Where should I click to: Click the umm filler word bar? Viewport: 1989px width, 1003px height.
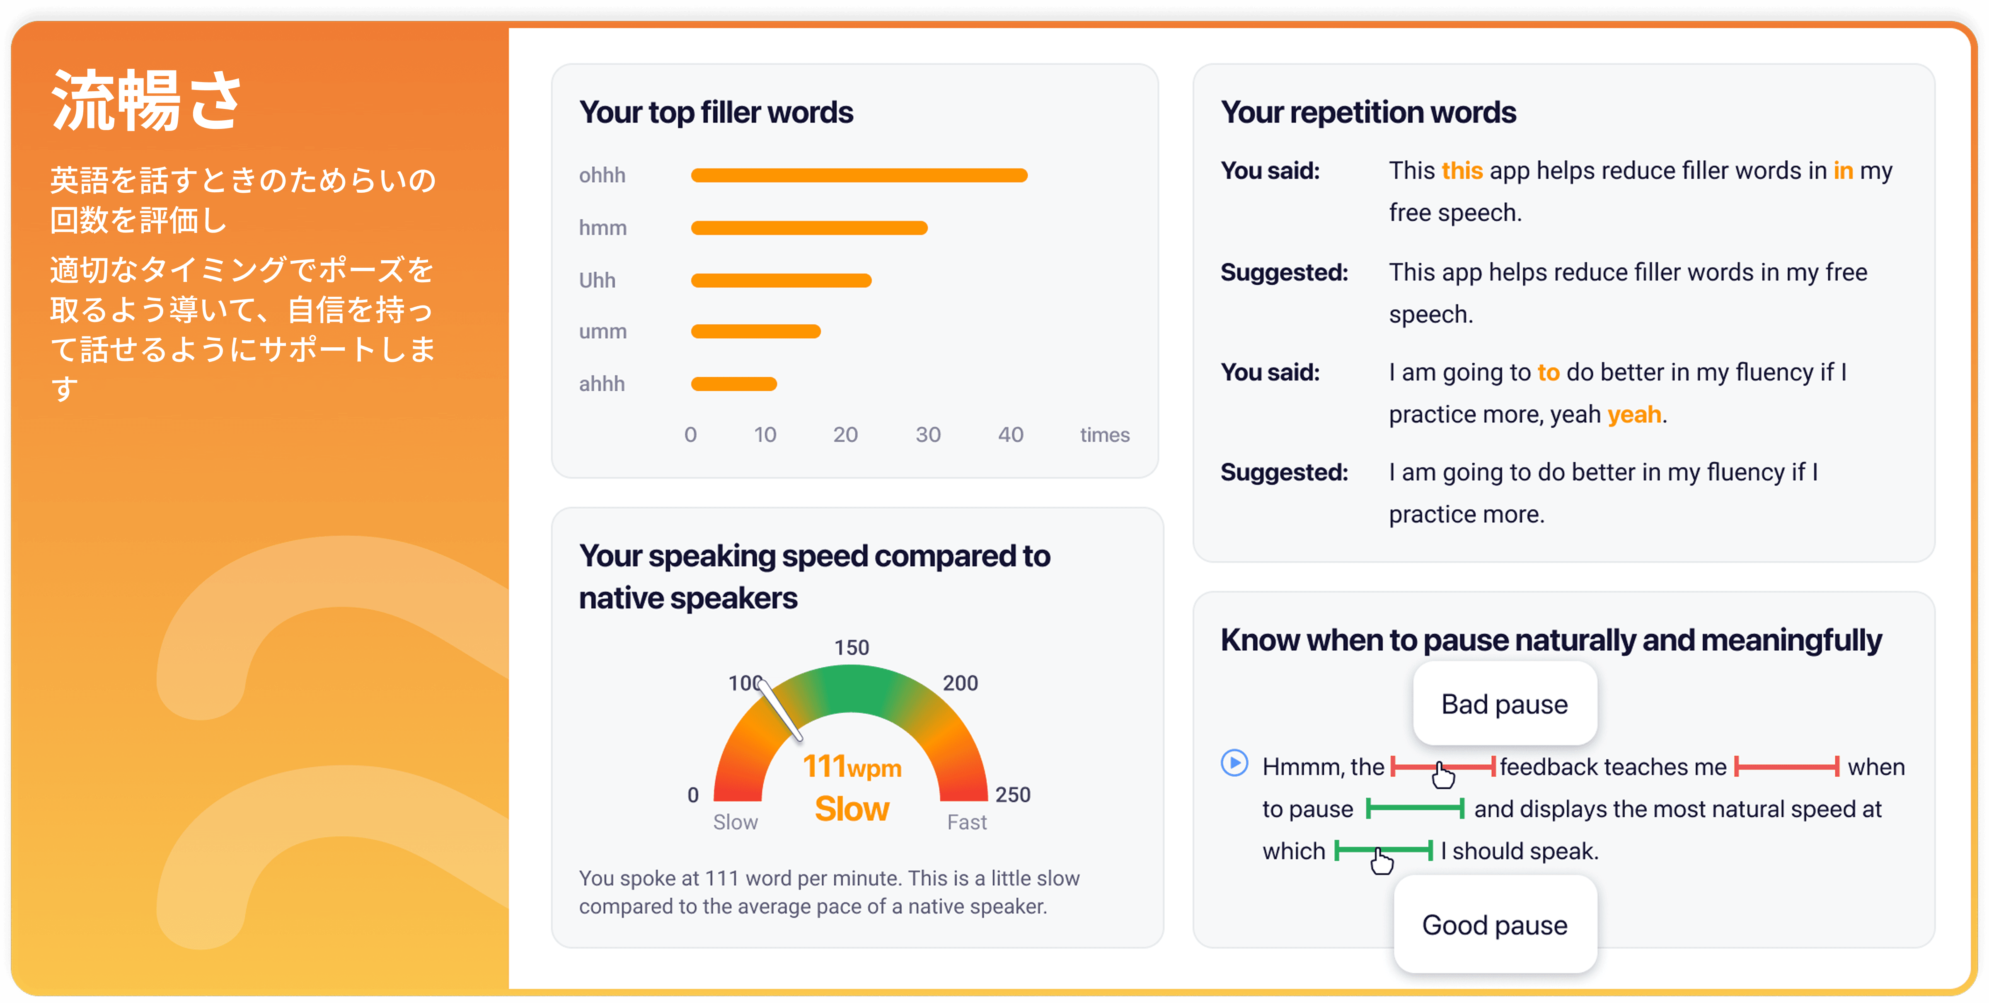[x=755, y=331]
